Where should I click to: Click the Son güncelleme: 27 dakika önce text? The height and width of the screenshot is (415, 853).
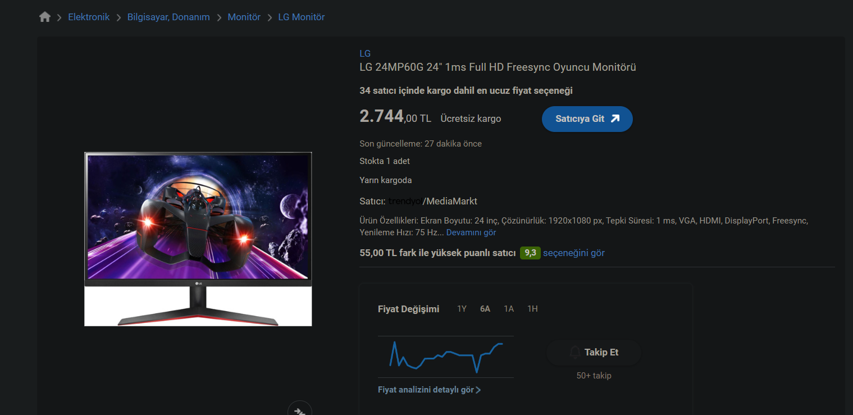[421, 144]
